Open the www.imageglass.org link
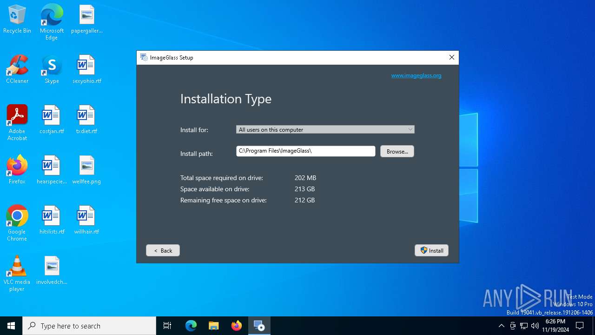The height and width of the screenshot is (335, 595). (416, 75)
